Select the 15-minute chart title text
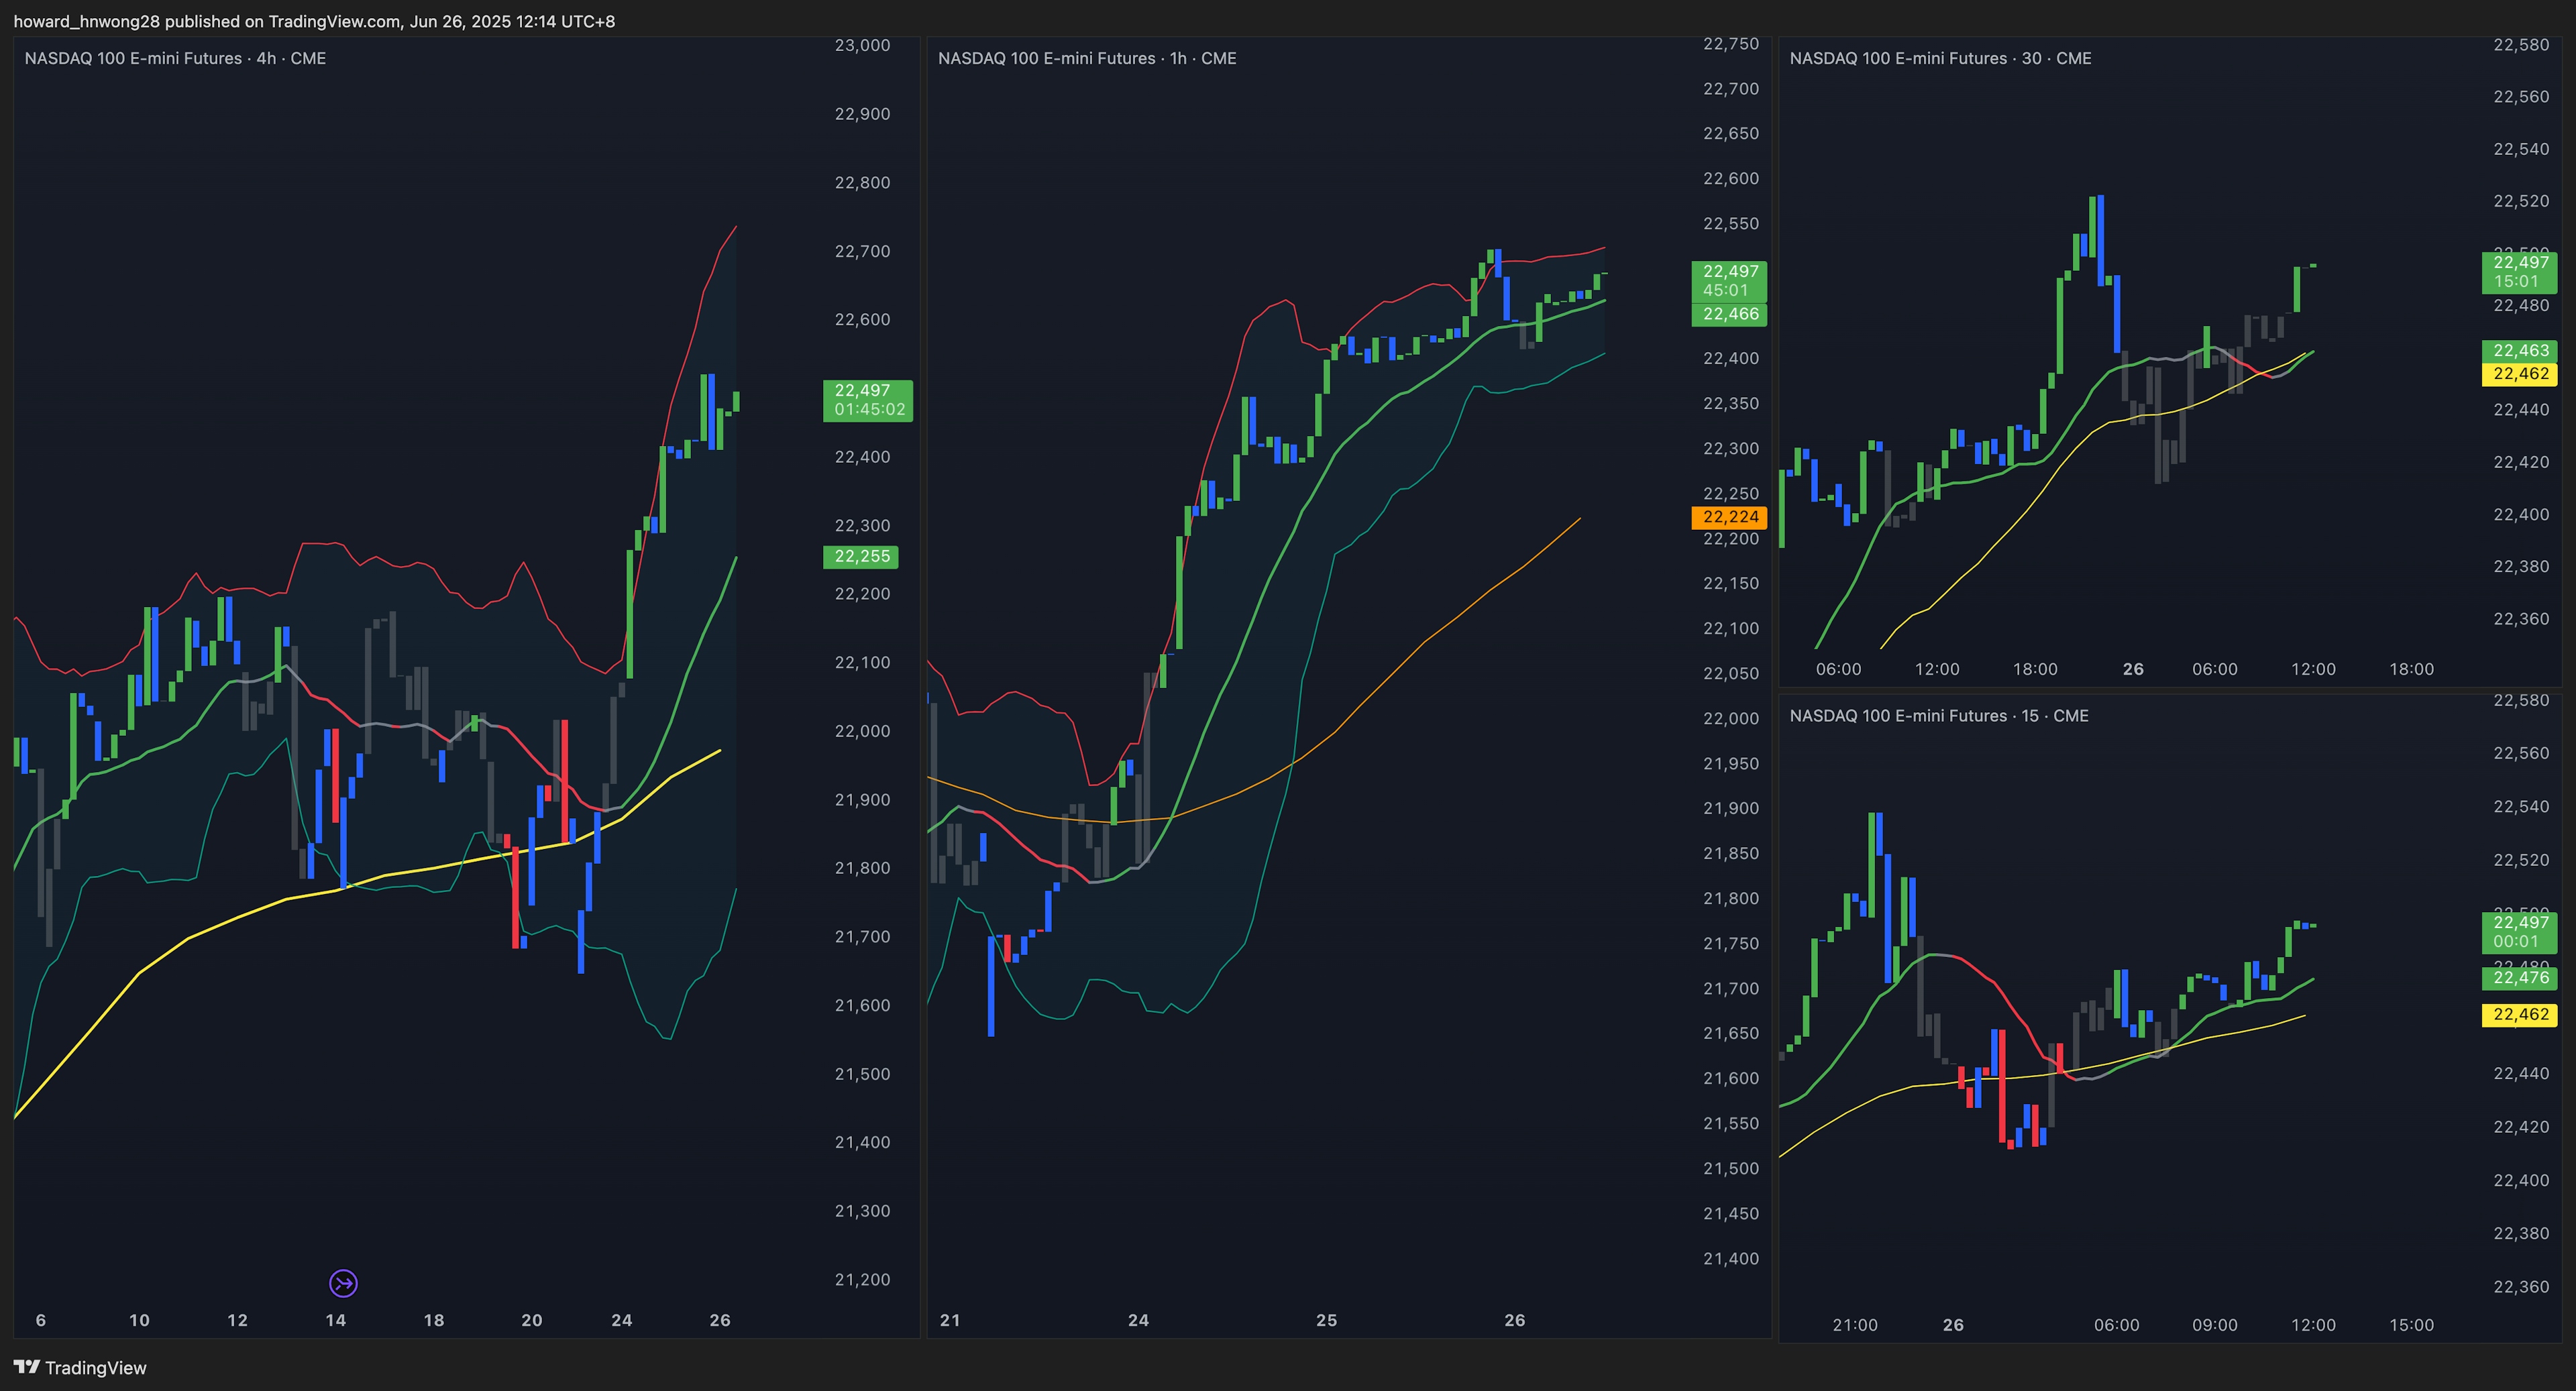This screenshot has height=1391, width=2576. [x=1939, y=715]
